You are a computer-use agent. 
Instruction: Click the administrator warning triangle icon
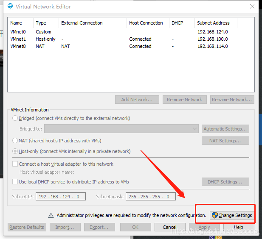(x=51, y=216)
